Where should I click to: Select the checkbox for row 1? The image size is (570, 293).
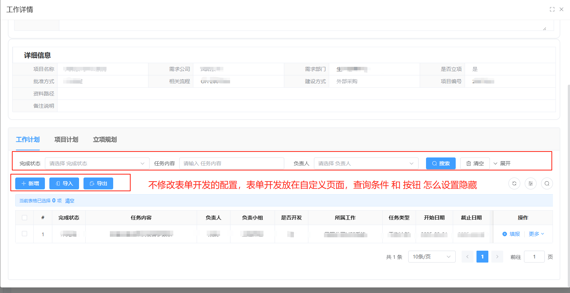click(x=24, y=234)
